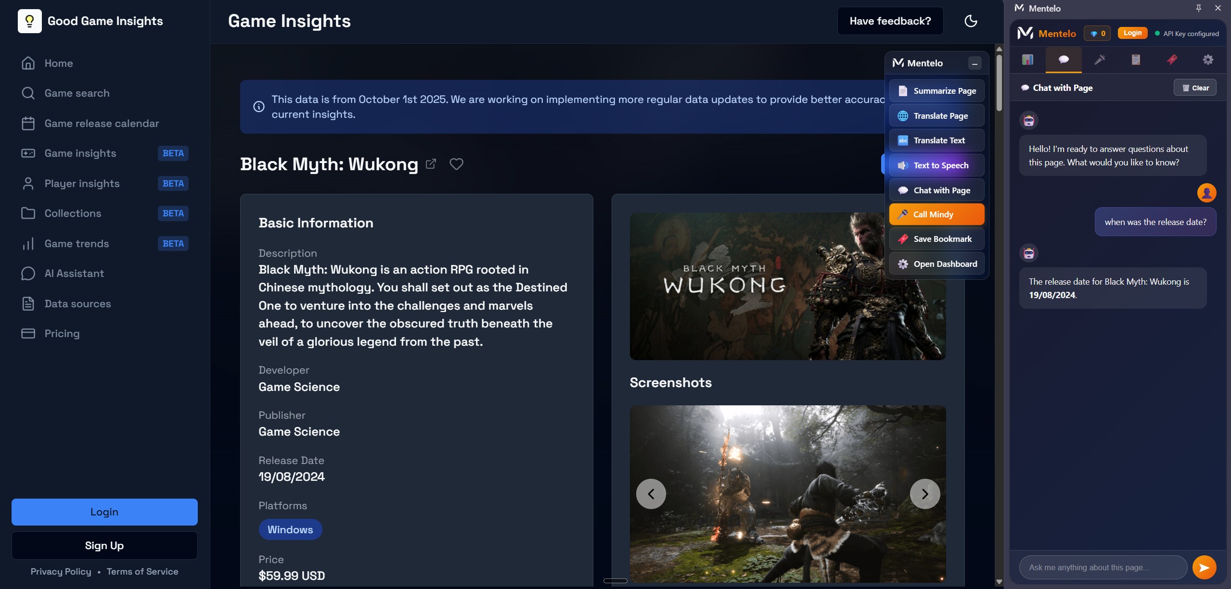Show next screenshot with right chevron

(924, 494)
